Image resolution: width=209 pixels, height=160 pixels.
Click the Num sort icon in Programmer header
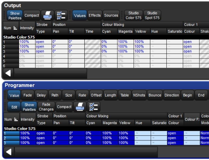[16, 119]
